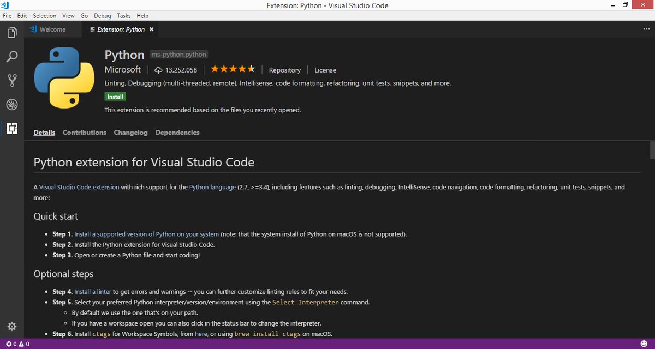This screenshot has width=655, height=349.
Task: Click the extension title 'Python'
Action: 124,55
